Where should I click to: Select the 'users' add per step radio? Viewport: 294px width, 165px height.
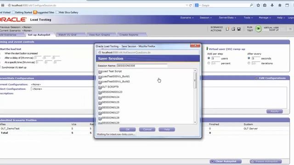(209, 58)
